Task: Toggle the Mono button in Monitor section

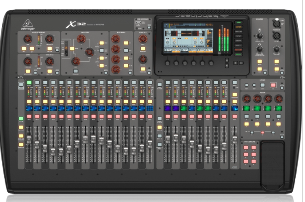Action: coord(260,61)
